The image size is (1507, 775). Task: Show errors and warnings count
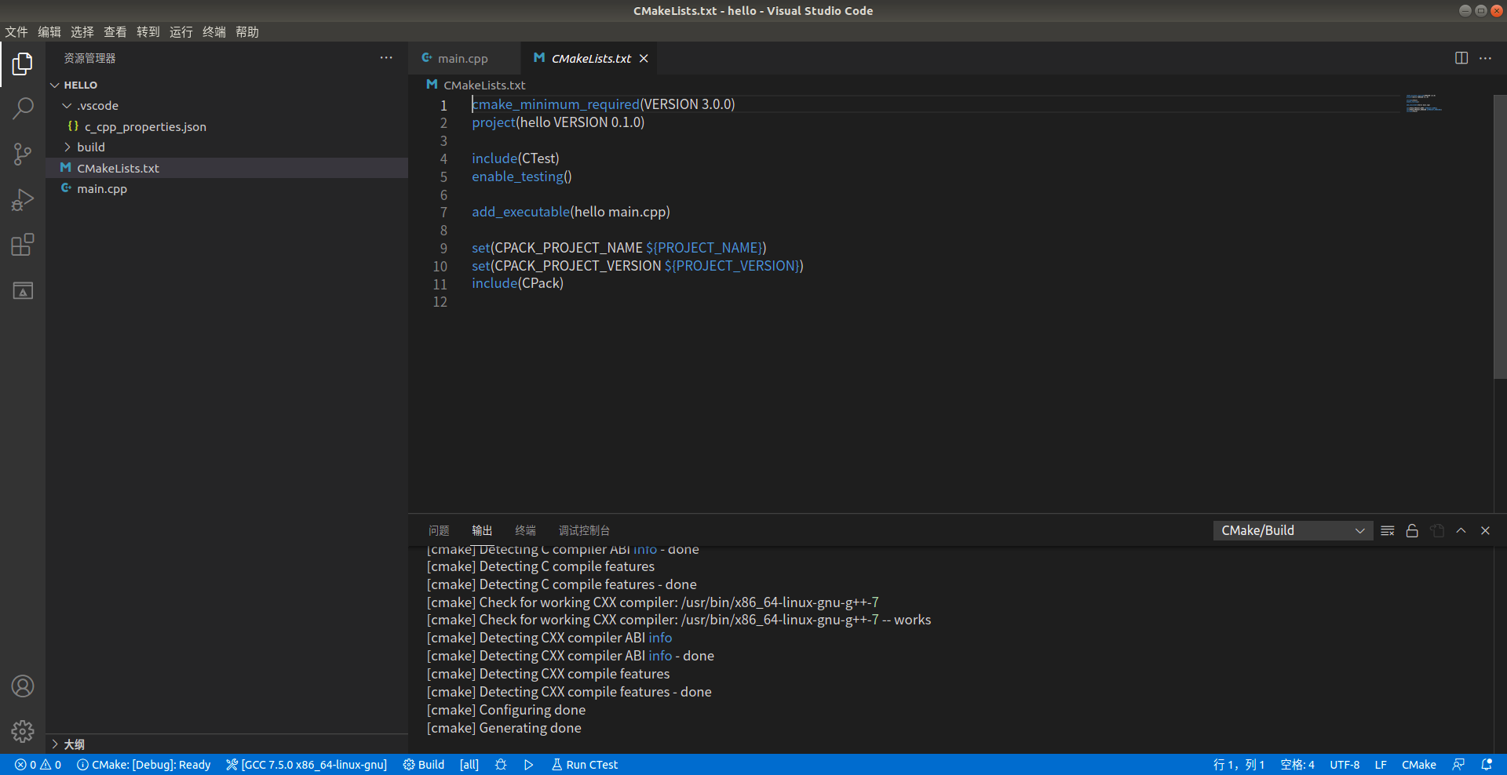(x=38, y=765)
